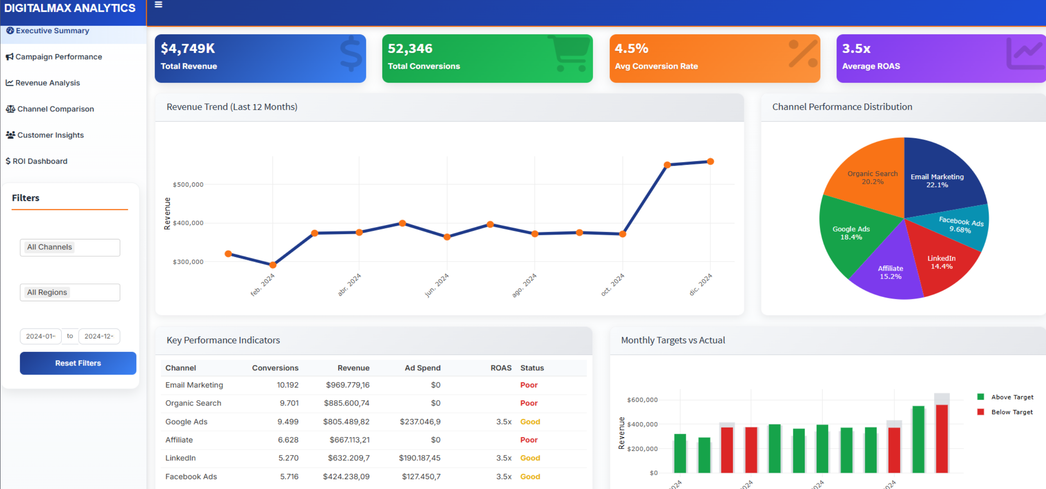Click the Reset Filters button
The width and height of the screenshot is (1046, 489).
[77, 363]
